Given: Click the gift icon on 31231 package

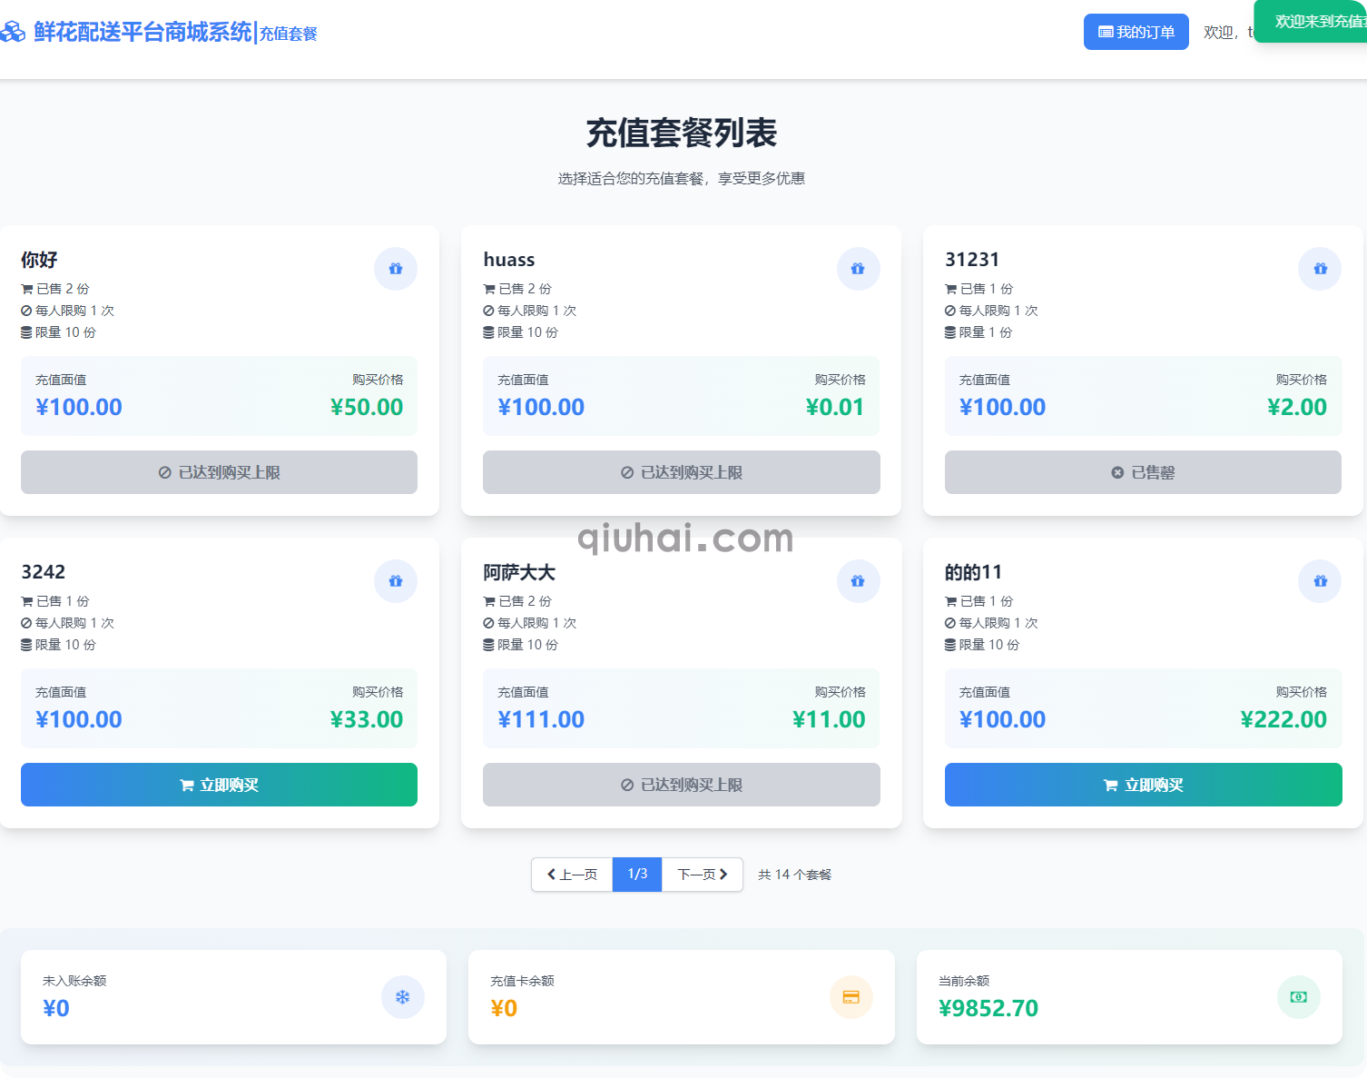Looking at the screenshot, I should pos(1320,269).
